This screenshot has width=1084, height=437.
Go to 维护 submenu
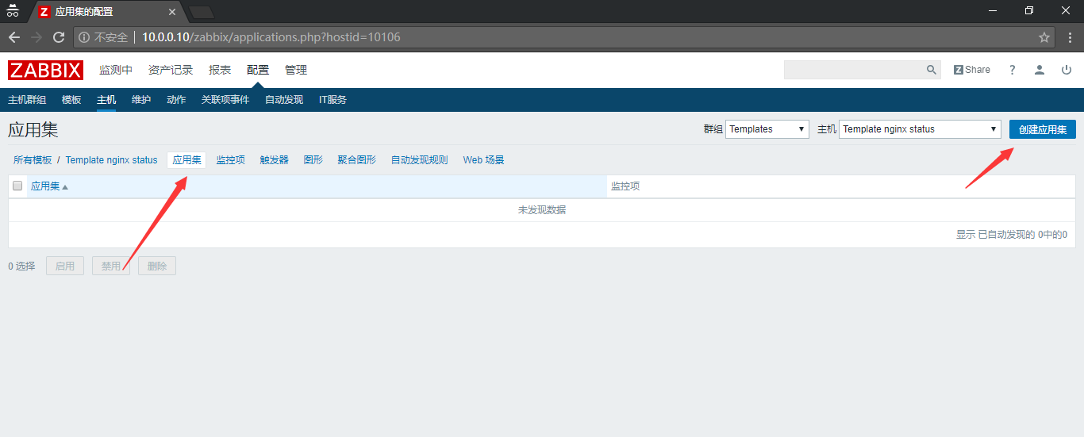(x=141, y=100)
